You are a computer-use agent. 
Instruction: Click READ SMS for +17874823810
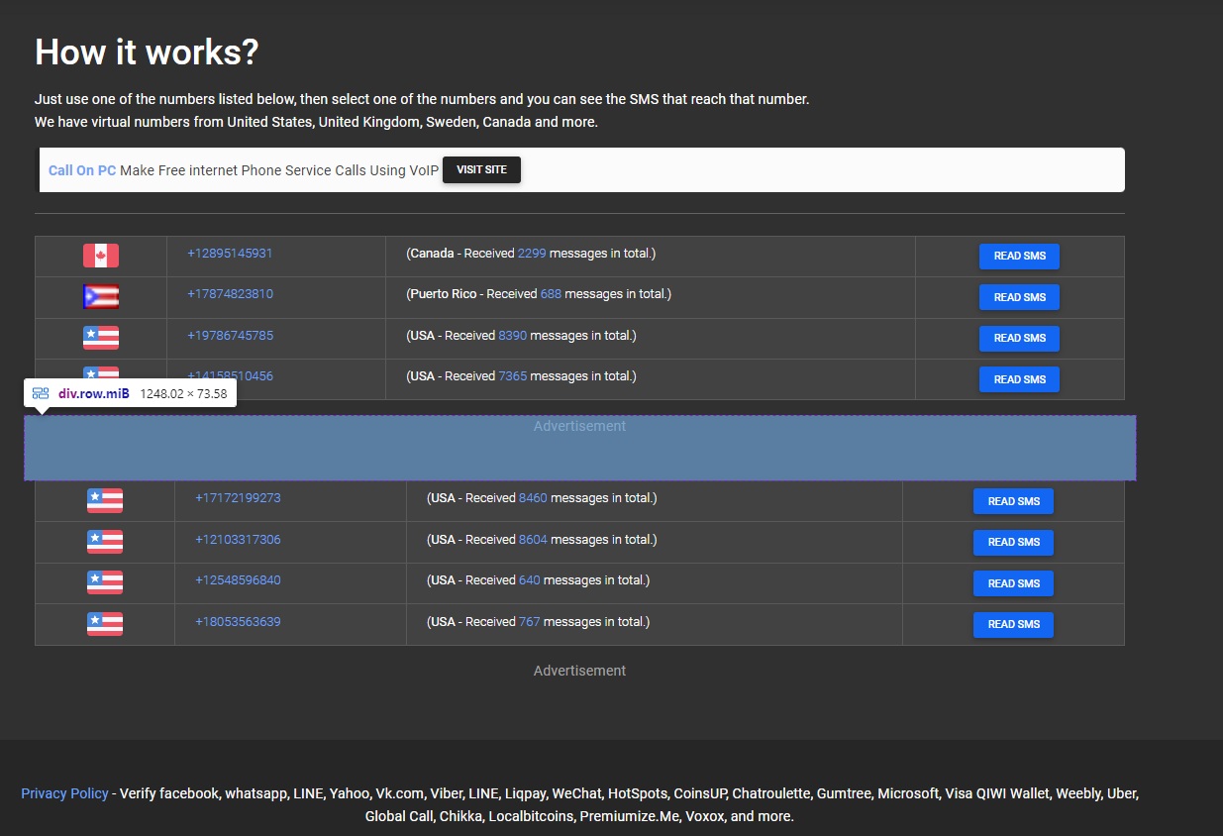1019,297
